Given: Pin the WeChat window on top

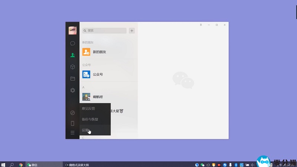Looking at the screenshot, I should [201, 25].
